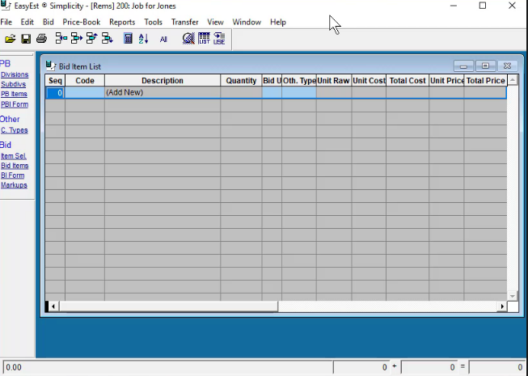Select the '(Add New)' description cell
This screenshot has height=376, width=528.
click(x=163, y=92)
